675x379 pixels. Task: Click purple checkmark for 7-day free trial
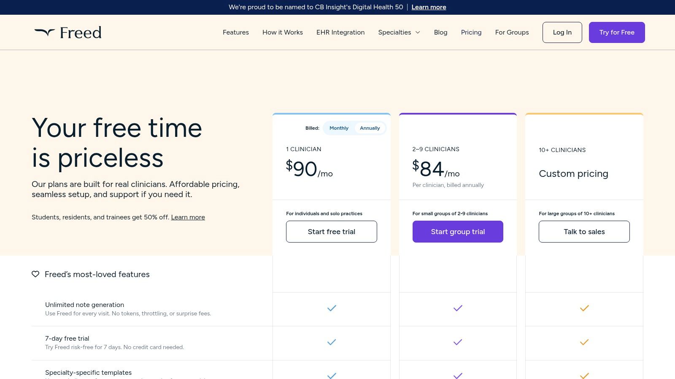(458, 342)
